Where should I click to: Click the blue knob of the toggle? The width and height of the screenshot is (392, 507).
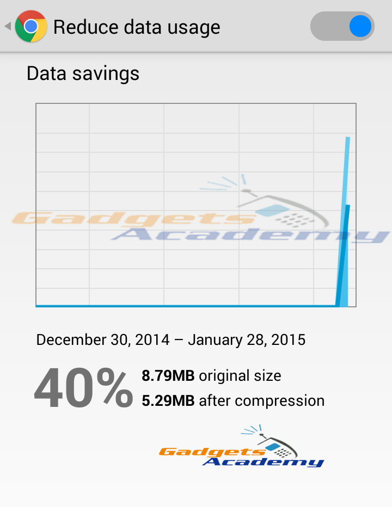click(x=360, y=26)
